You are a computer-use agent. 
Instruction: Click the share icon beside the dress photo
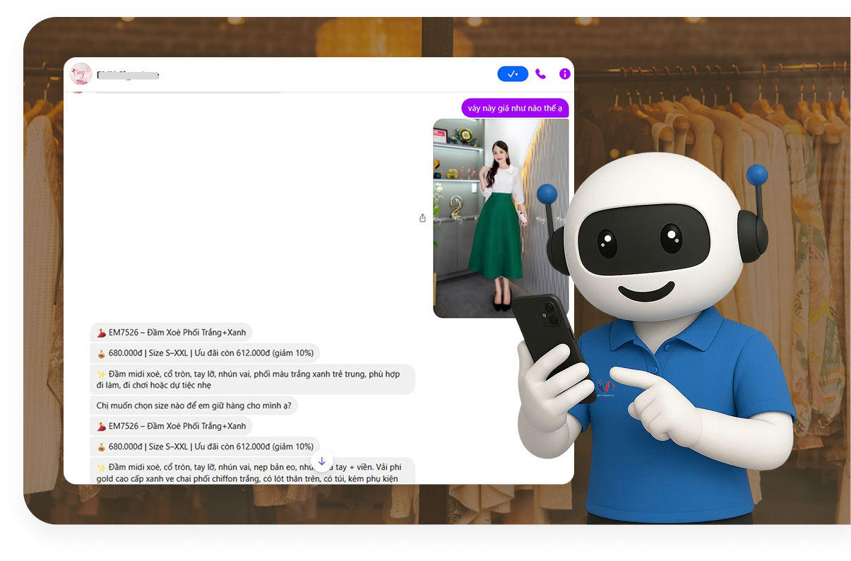(422, 218)
